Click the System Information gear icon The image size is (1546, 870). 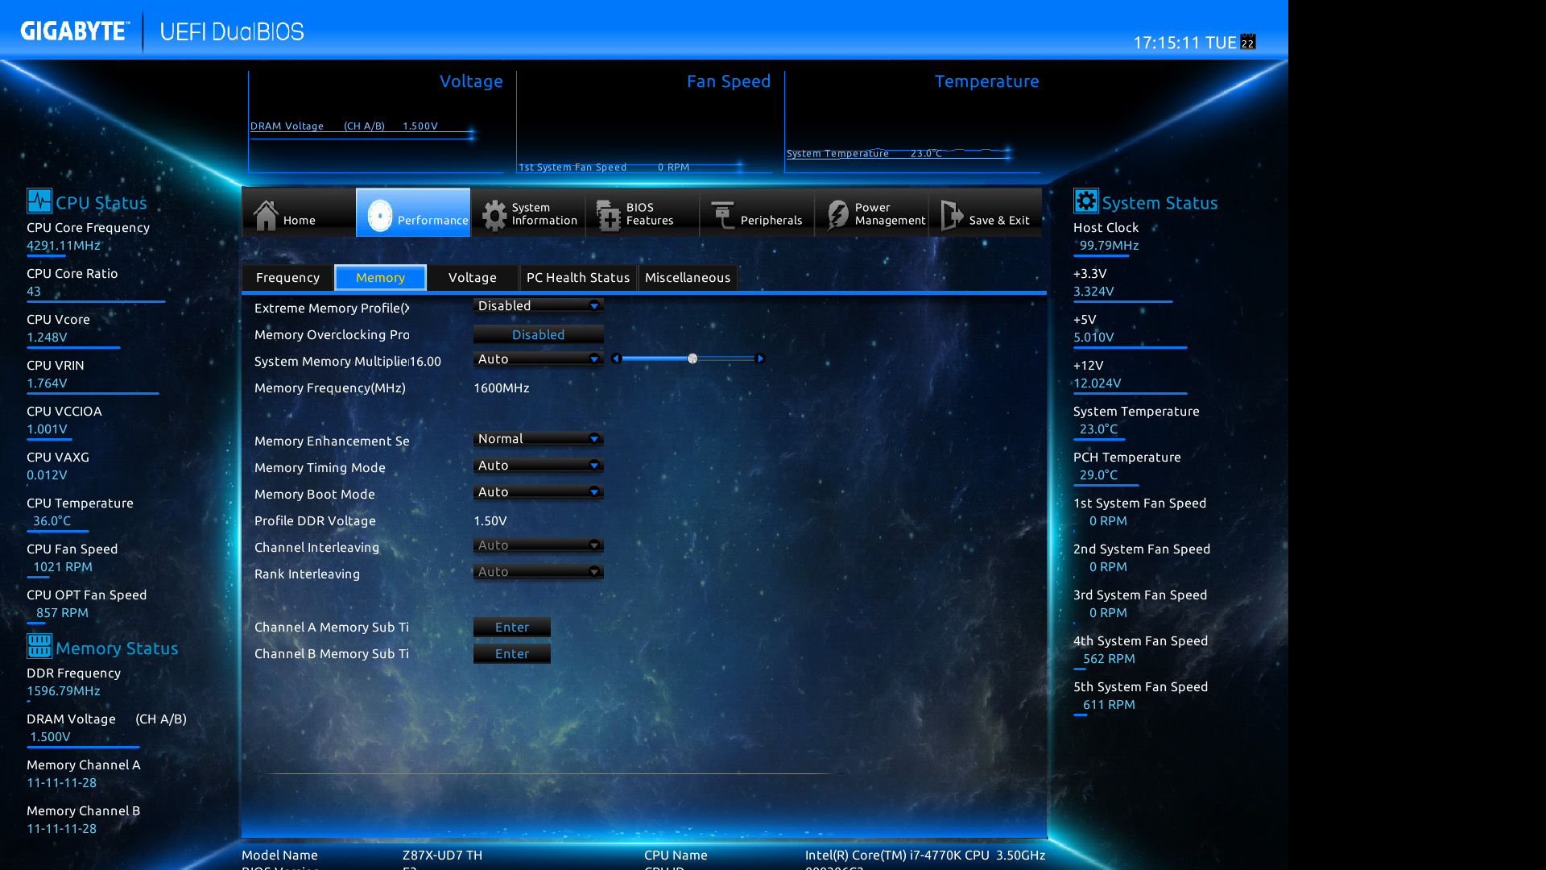494,214
